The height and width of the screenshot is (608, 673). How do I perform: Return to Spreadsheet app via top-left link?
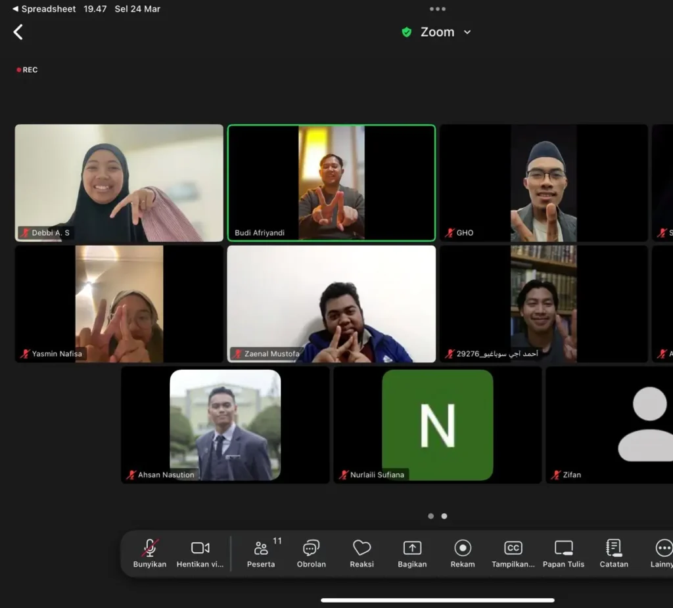point(43,9)
